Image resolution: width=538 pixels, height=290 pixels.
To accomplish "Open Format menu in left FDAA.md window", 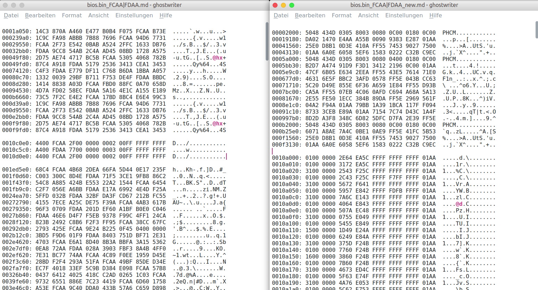I will 72,15.
